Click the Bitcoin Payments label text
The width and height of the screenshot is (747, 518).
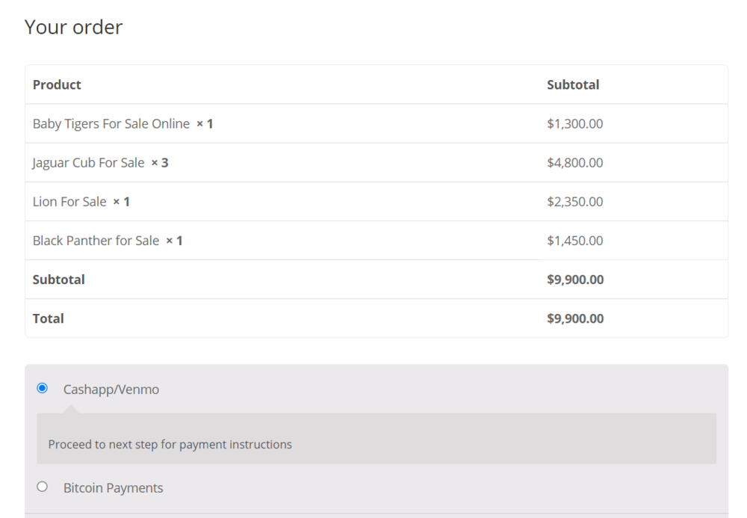point(113,488)
